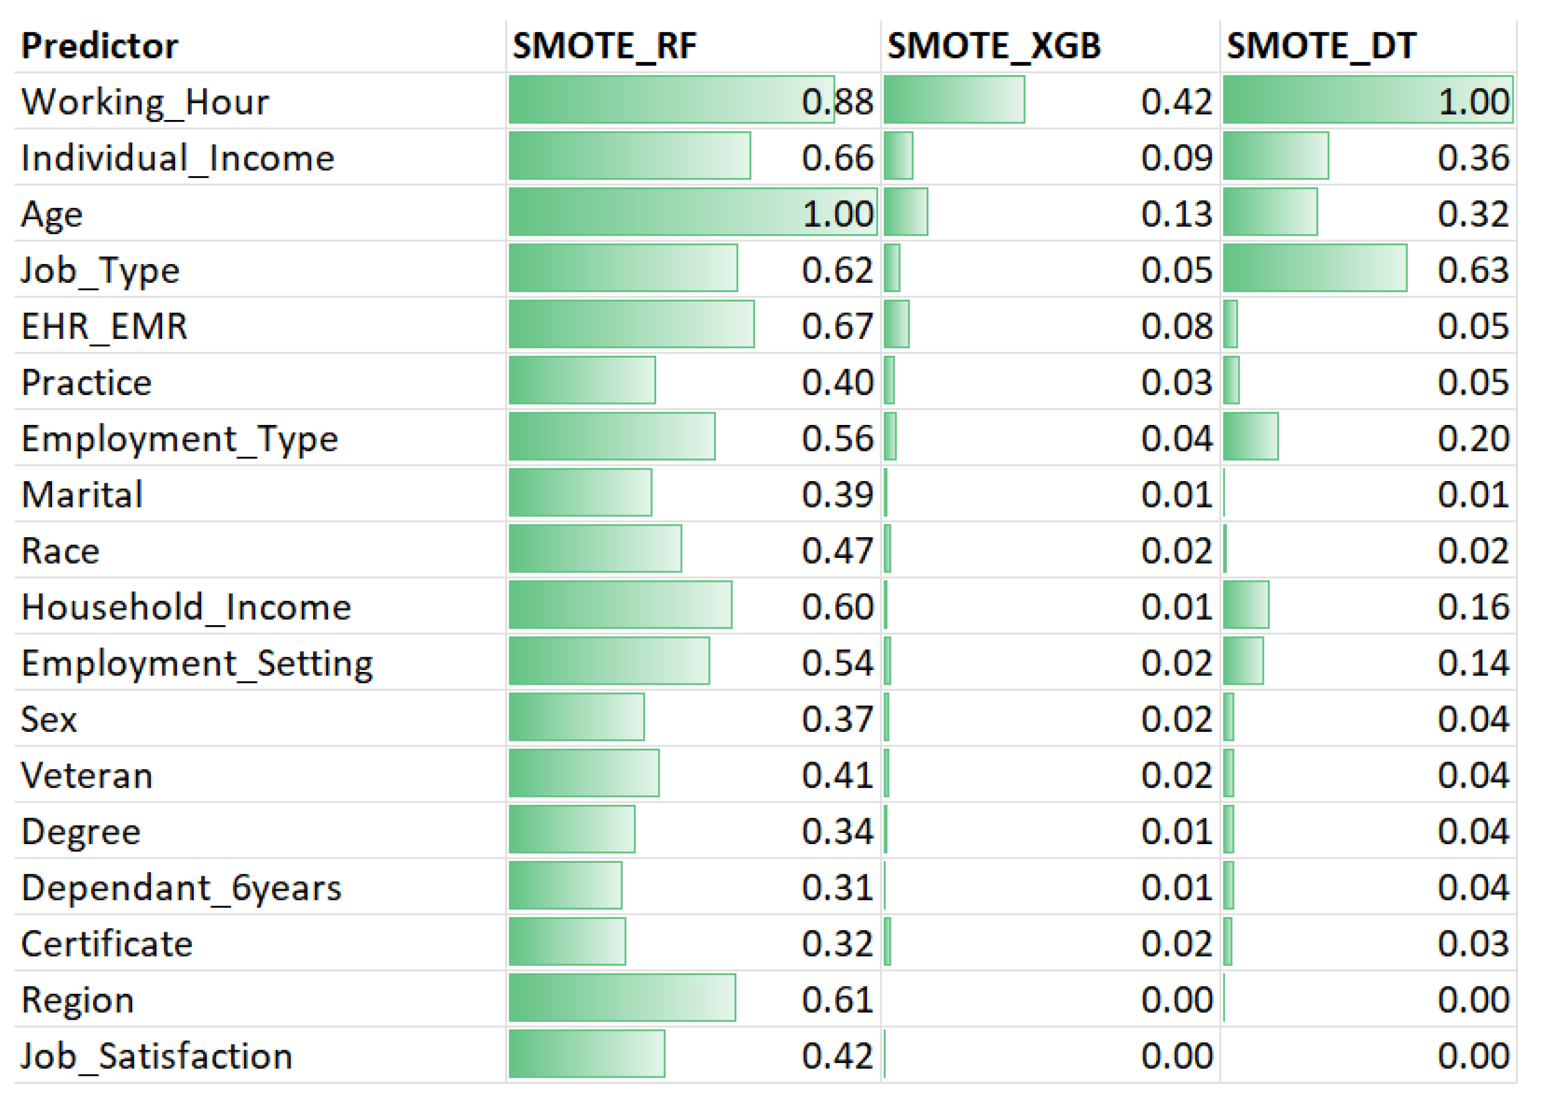Click the Predictor column header
The width and height of the screenshot is (1543, 1101).
(x=100, y=46)
